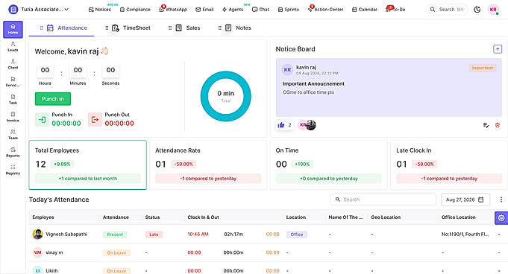Like the Important Announcement notice

[x=281, y=125]
